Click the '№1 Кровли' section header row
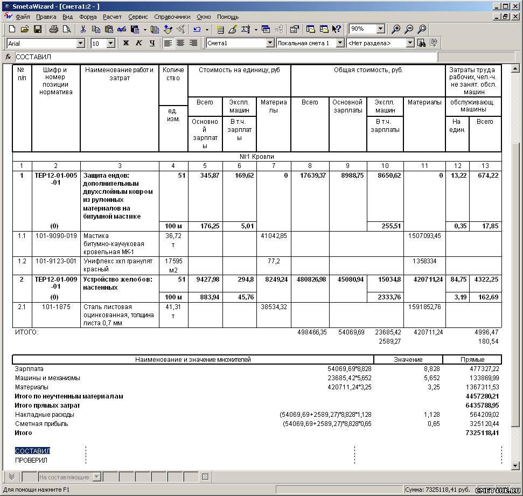 click(257, 156)
